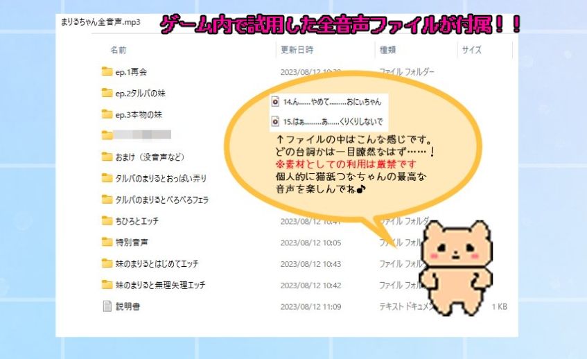Screen dimensions: 587x359
Task: Select the ちひろとエッチ folder name
Action: point(137,221)
